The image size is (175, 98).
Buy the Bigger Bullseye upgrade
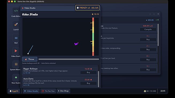(88, 73)
